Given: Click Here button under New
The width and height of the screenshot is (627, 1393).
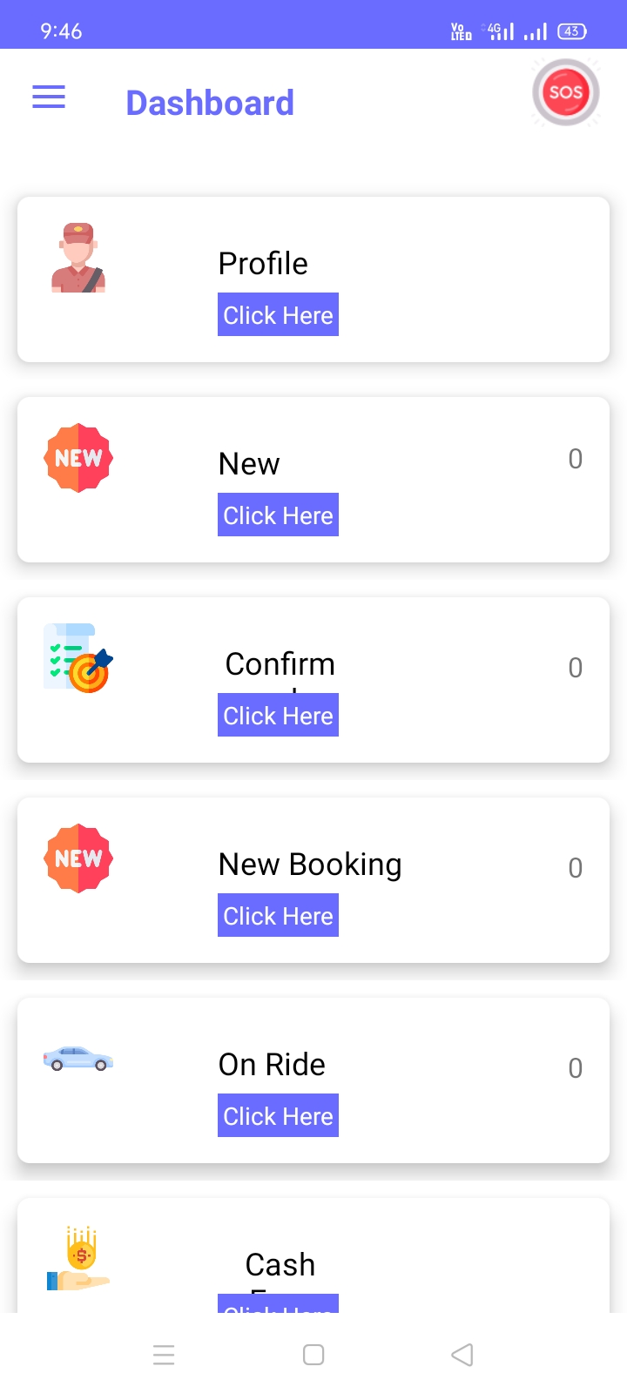Looking at the screenshot, I should point(278,515).
